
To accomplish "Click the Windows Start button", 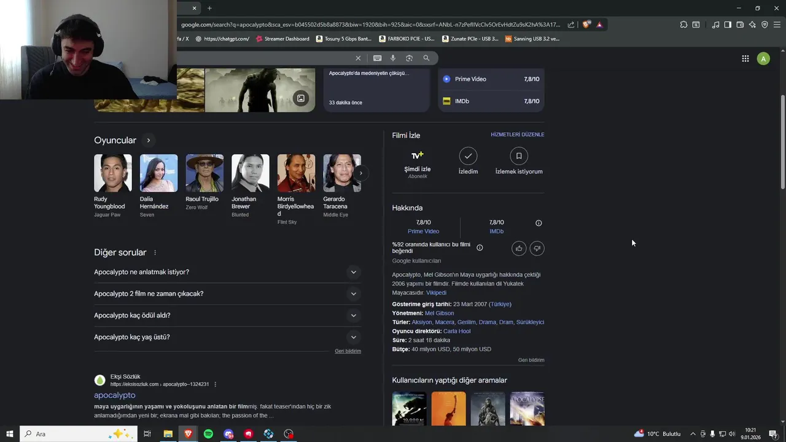I will [x=10, y=434].
